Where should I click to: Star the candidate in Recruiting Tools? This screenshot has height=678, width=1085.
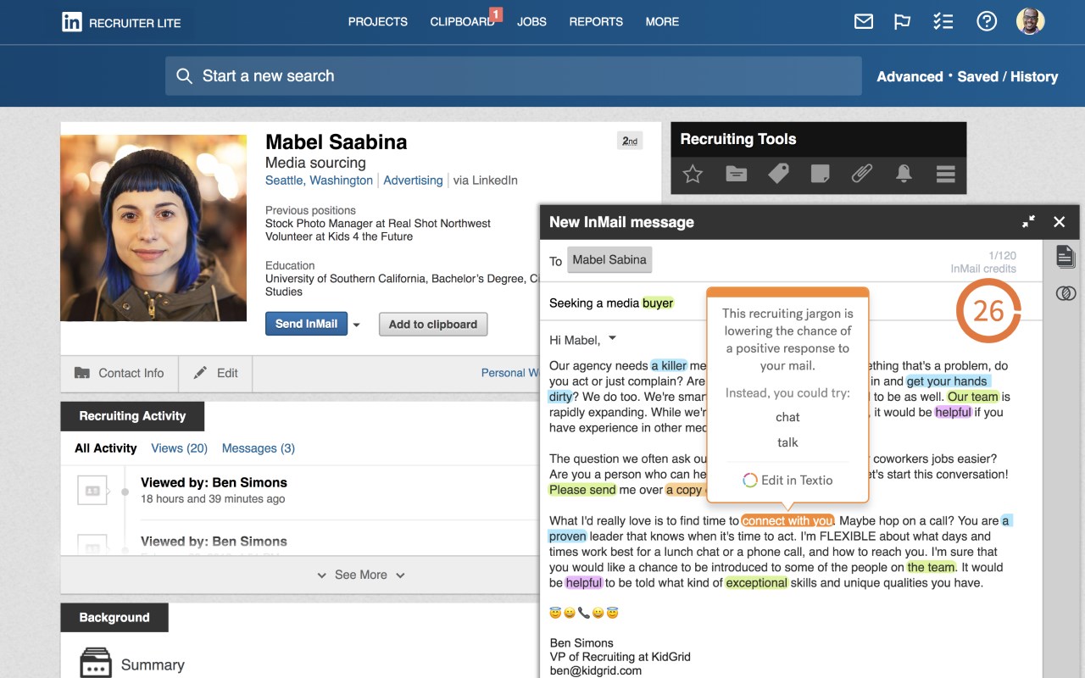coord(693,175)
